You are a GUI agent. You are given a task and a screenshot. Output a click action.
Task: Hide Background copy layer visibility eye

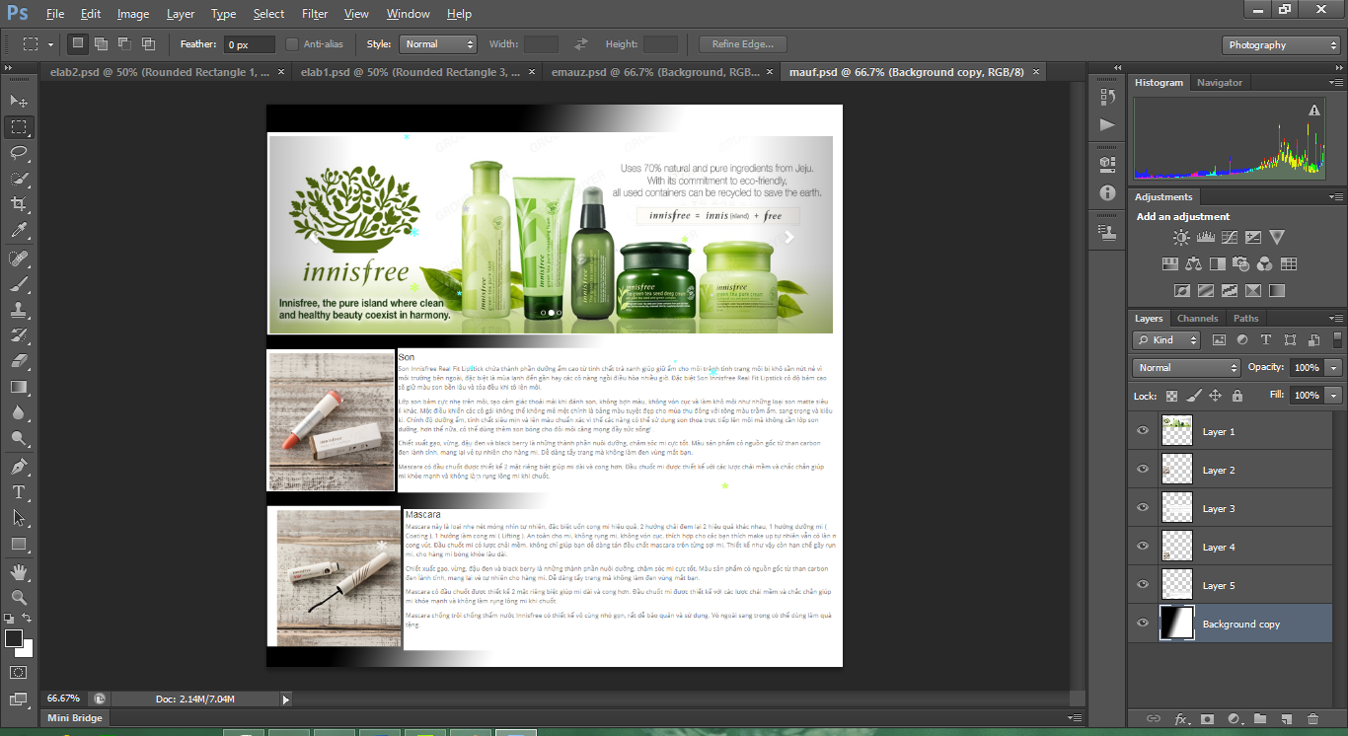click(x=1143, y=624)
